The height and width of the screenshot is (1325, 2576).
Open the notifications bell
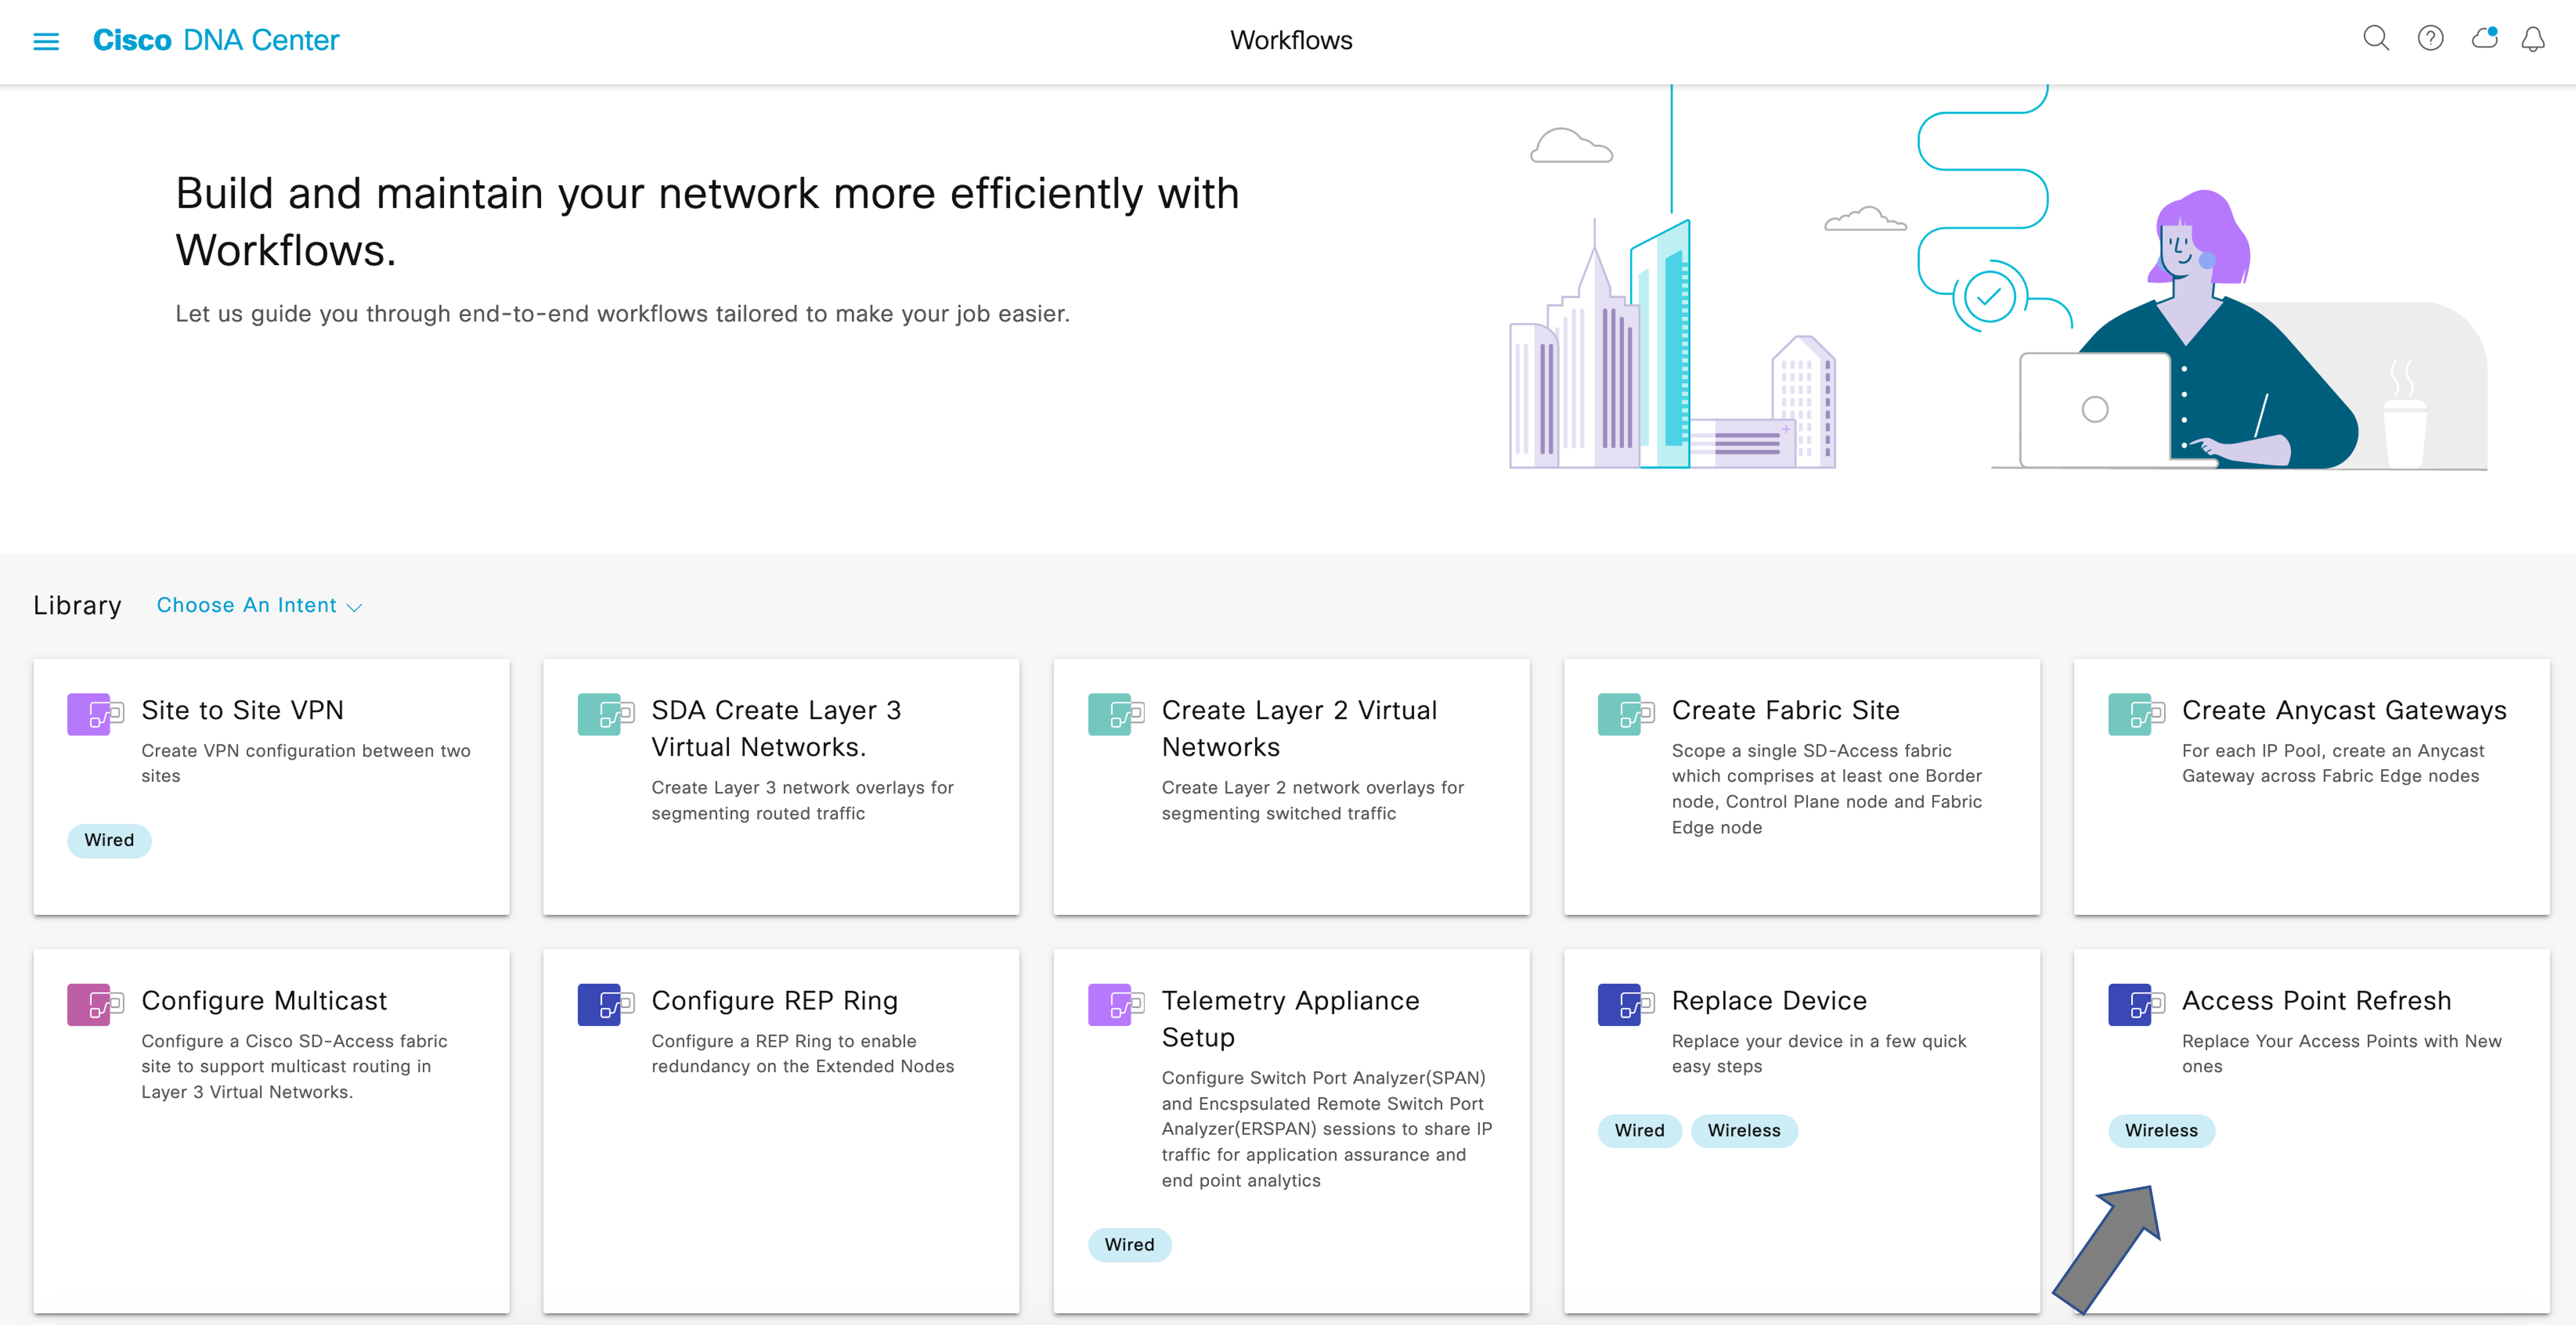point(2532,40)
